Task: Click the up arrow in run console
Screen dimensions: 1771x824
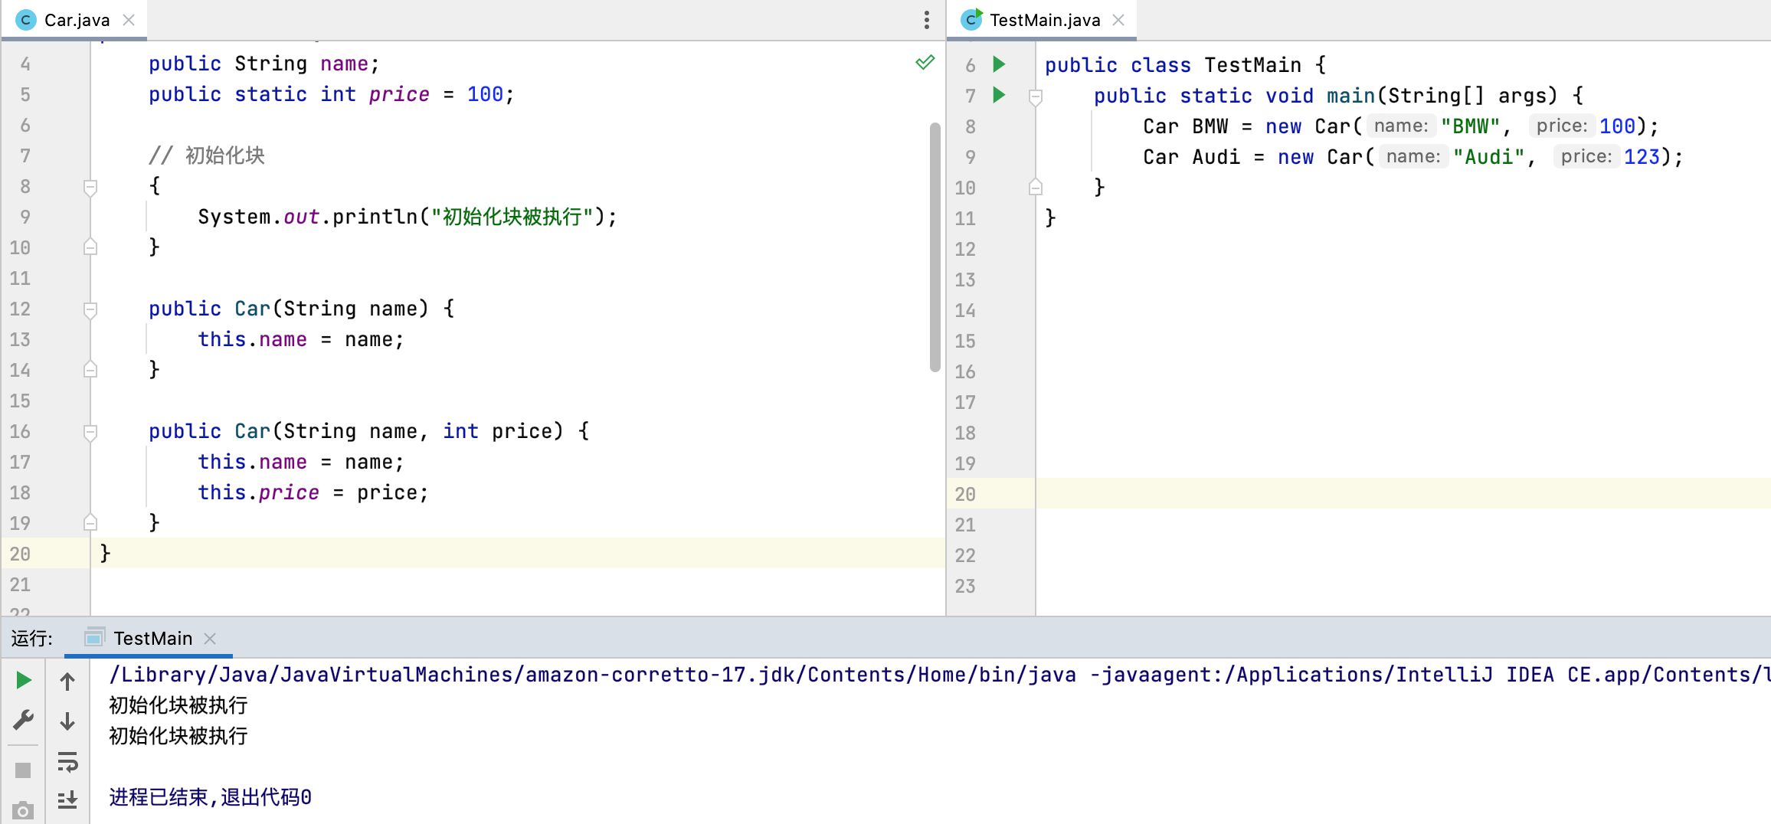Action: 67,681
